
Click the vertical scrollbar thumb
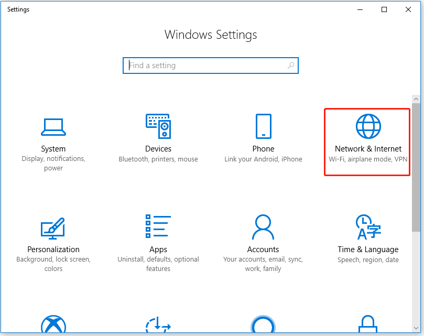click(x=416, y=168)
